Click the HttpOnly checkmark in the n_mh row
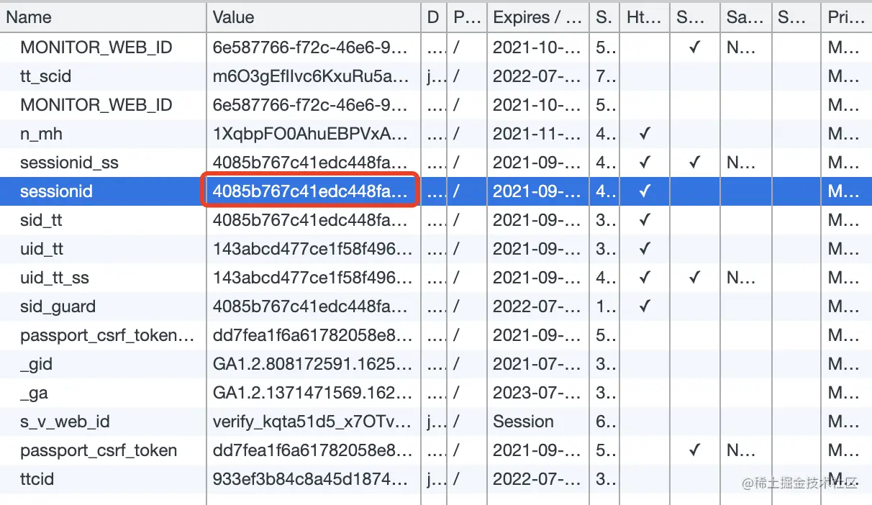872x505 pixels. pyautogui.click(x=645, y=134)
